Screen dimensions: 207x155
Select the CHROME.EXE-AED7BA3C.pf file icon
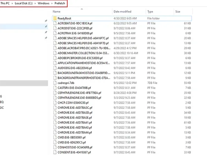click(x=55, y=108)
